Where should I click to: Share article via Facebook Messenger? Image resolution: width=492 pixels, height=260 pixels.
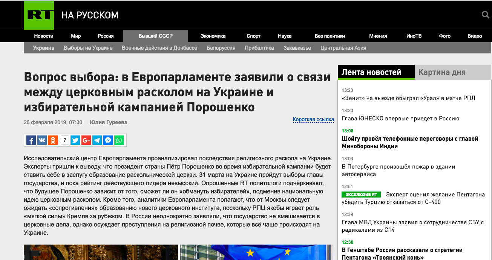(x=108, y=140)
